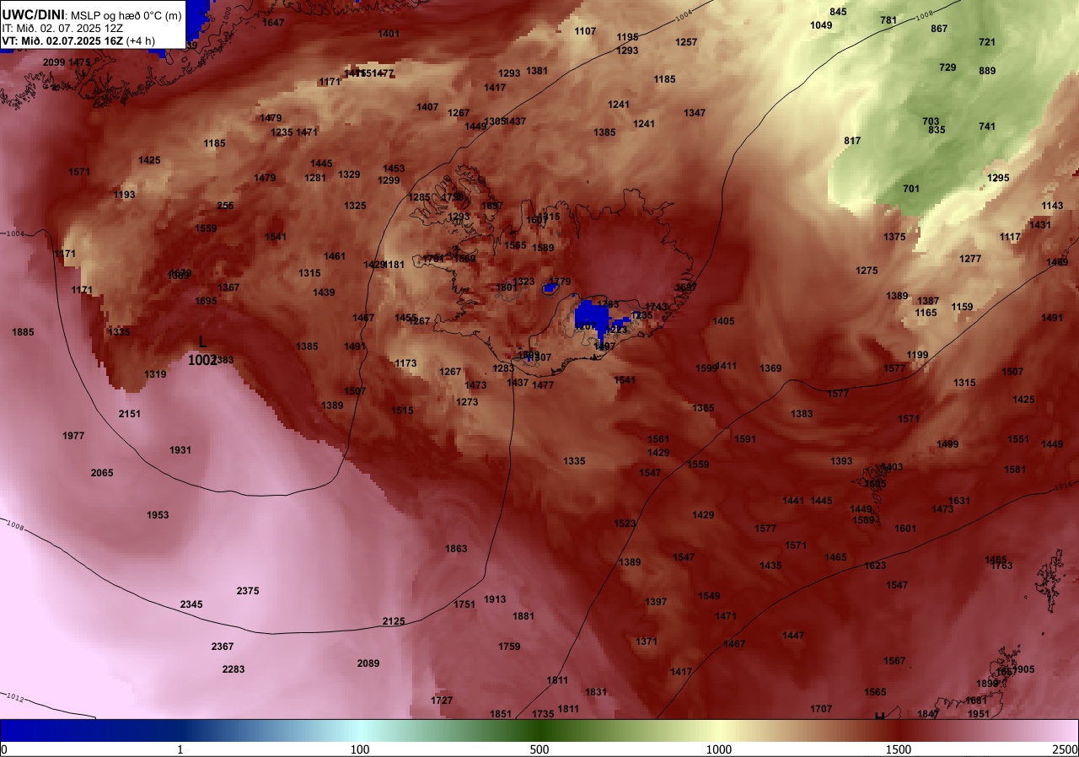The height and width of the screenshot is (757, 1079).
Task: Click the height value 867
Action: tap(939, 29)
